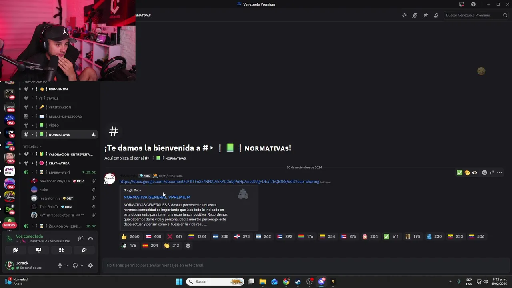Image resolution: width=512 pixels, height=288 pixels.
Task: Show hidden system tray icons chevron
Action: click(x=450, y=282)
